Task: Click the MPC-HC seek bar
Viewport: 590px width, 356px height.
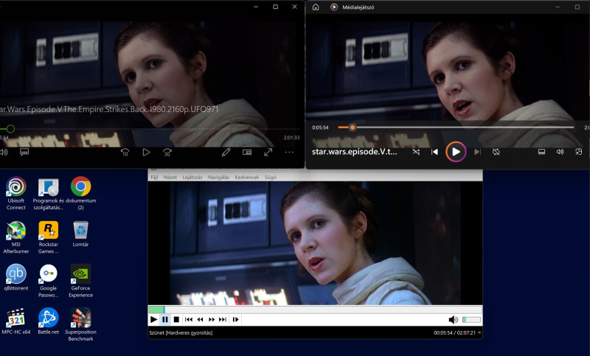Action: tap(315, 310)
